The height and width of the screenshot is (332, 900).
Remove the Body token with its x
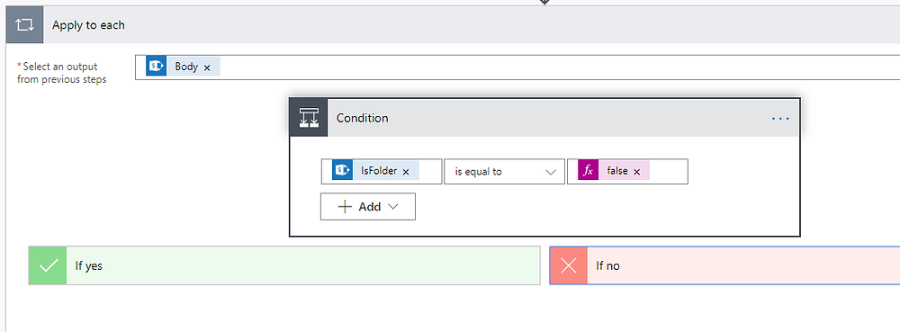207,67
